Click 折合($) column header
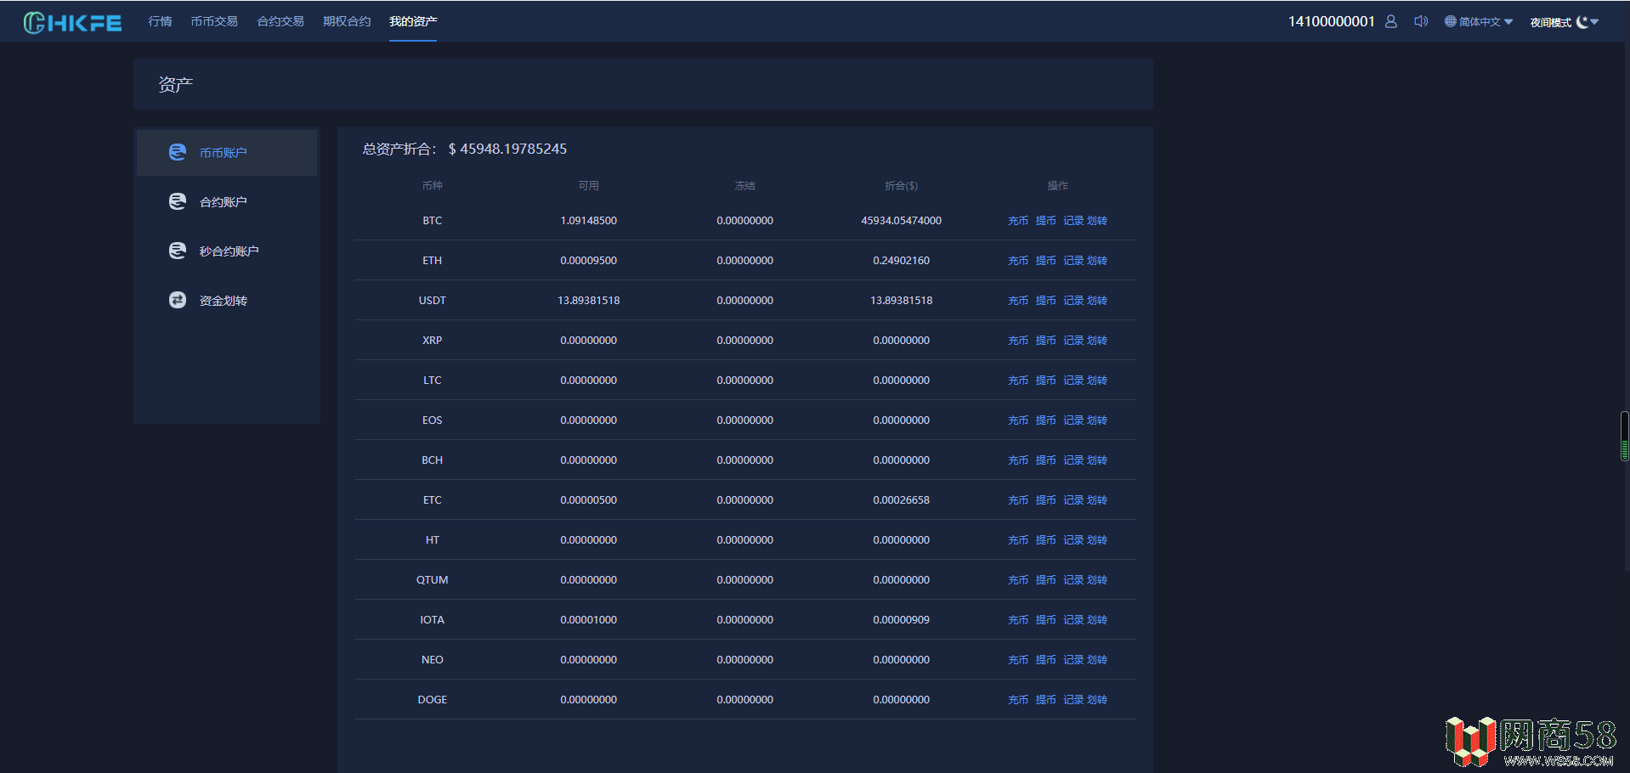 902,185
